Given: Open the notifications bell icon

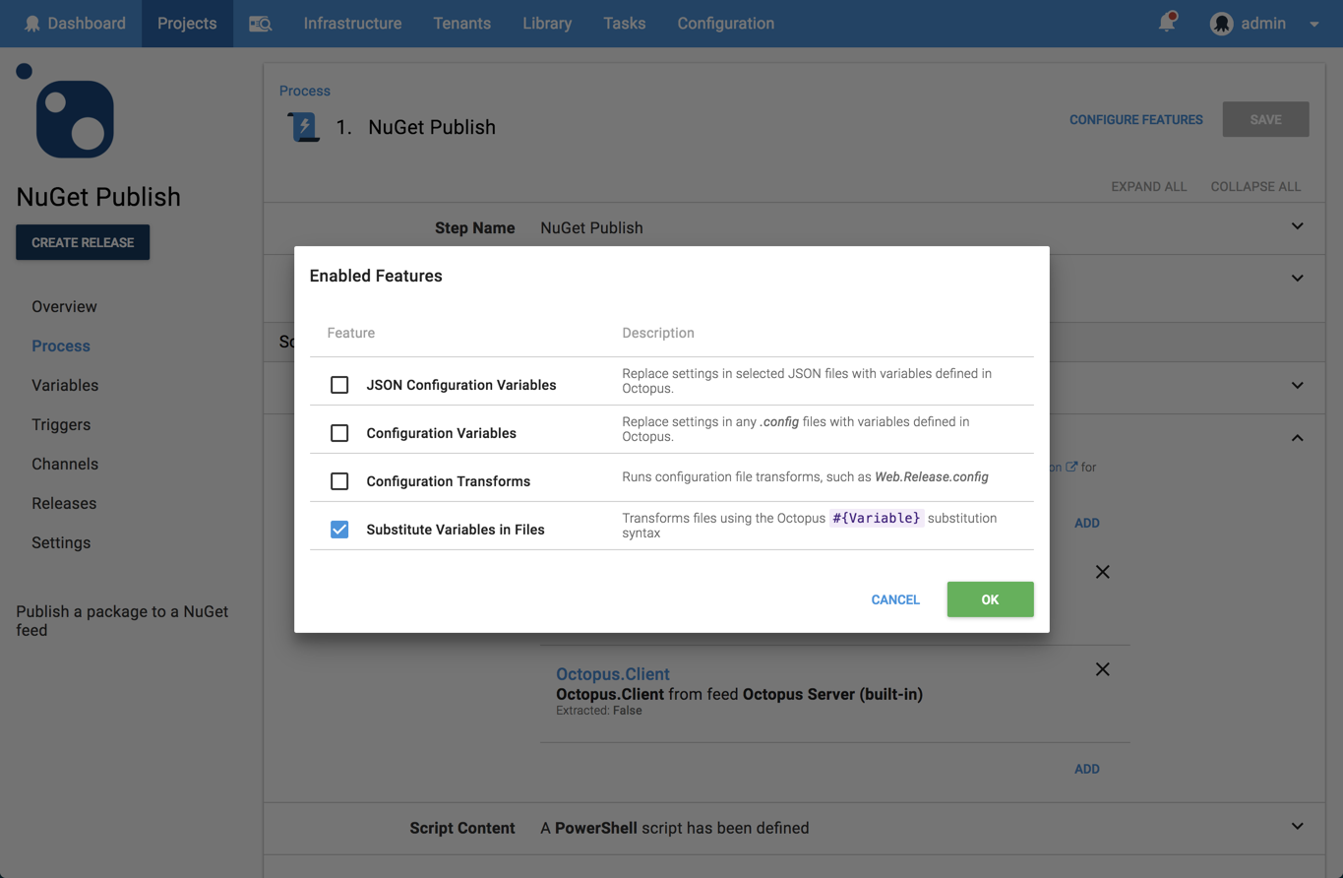Looking at the screenshot, I should click(1167, 23).
